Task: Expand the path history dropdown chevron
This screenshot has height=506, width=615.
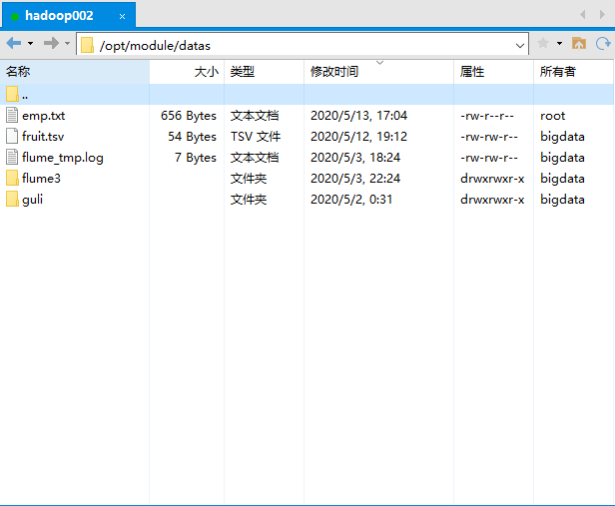Action: (520, 46)
